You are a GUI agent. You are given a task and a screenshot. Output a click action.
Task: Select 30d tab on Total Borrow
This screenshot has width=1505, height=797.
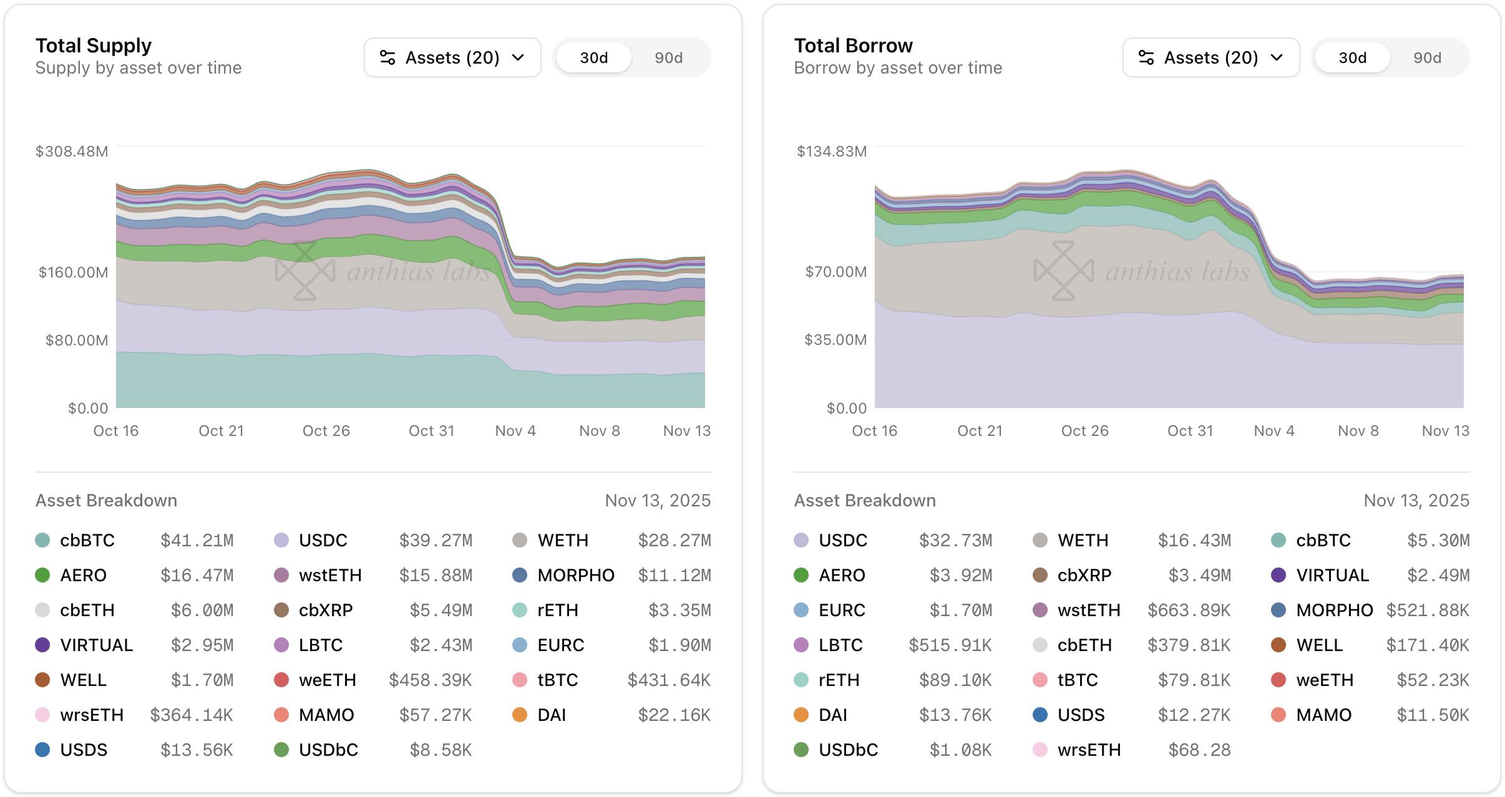click(x=1352, y=57)
